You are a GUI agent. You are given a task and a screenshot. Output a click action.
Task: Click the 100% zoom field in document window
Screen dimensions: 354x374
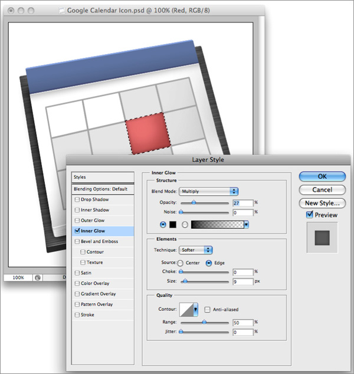[18, 278]
